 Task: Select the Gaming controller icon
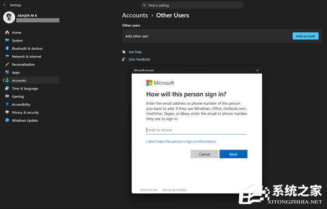(7, 96)
